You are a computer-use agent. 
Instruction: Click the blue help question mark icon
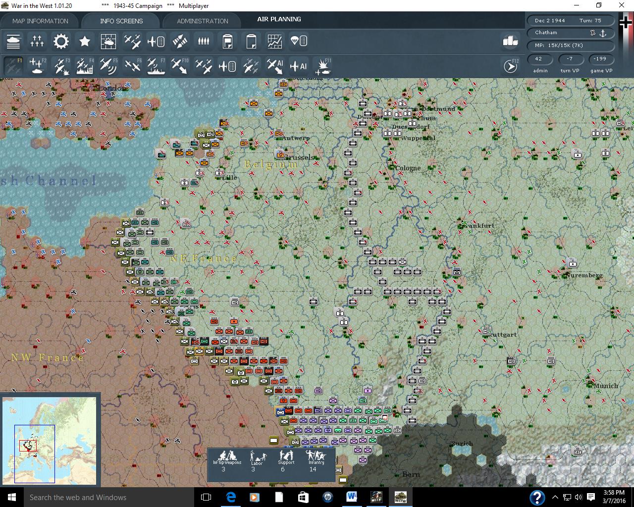point(537,497)
